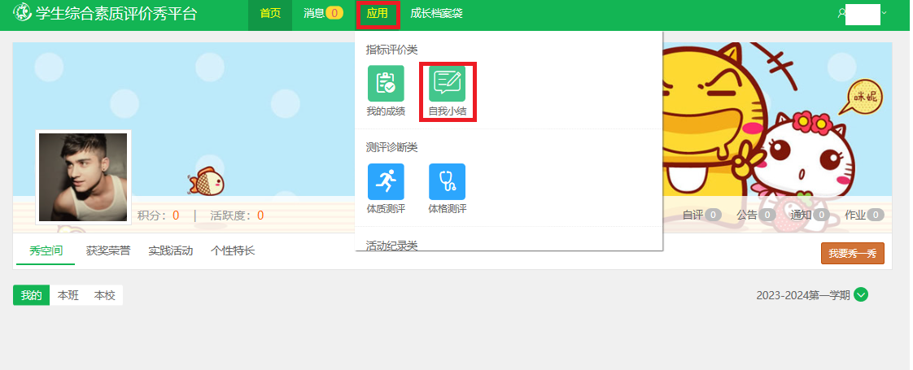
Task: Click the 测评诊断类 section heading
Action: coord(392,148)
